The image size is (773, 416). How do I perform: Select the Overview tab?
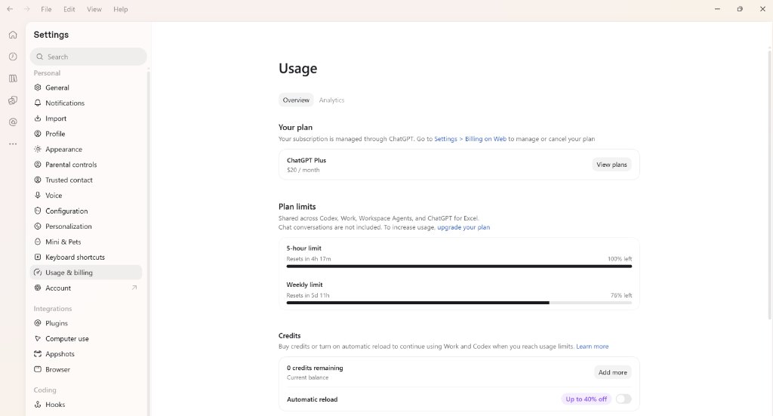coord(296,100)
